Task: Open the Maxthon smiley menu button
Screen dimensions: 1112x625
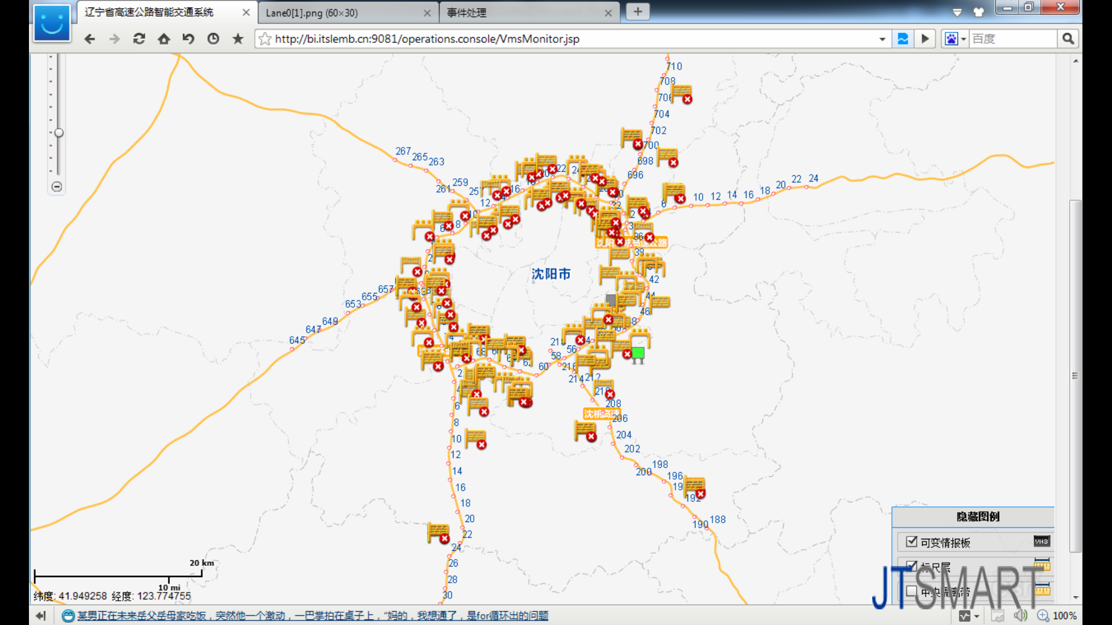Action: (52, 23)
